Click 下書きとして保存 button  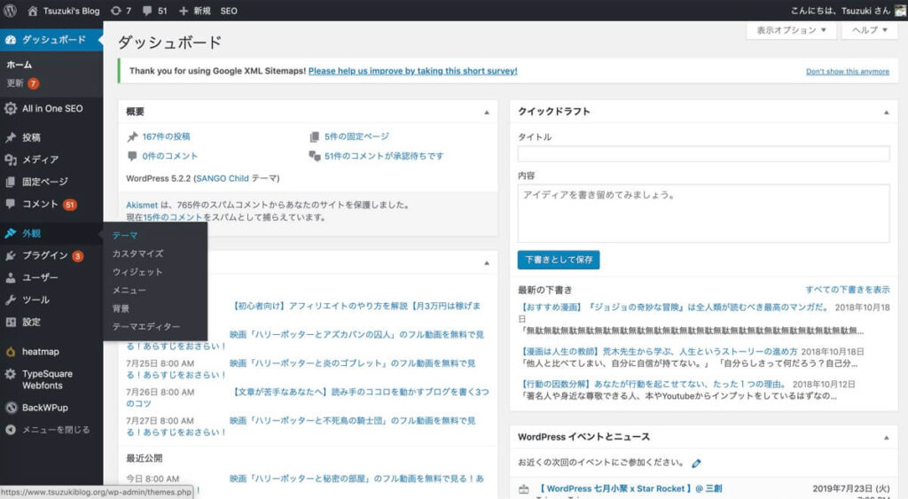(x=559, y=260)
